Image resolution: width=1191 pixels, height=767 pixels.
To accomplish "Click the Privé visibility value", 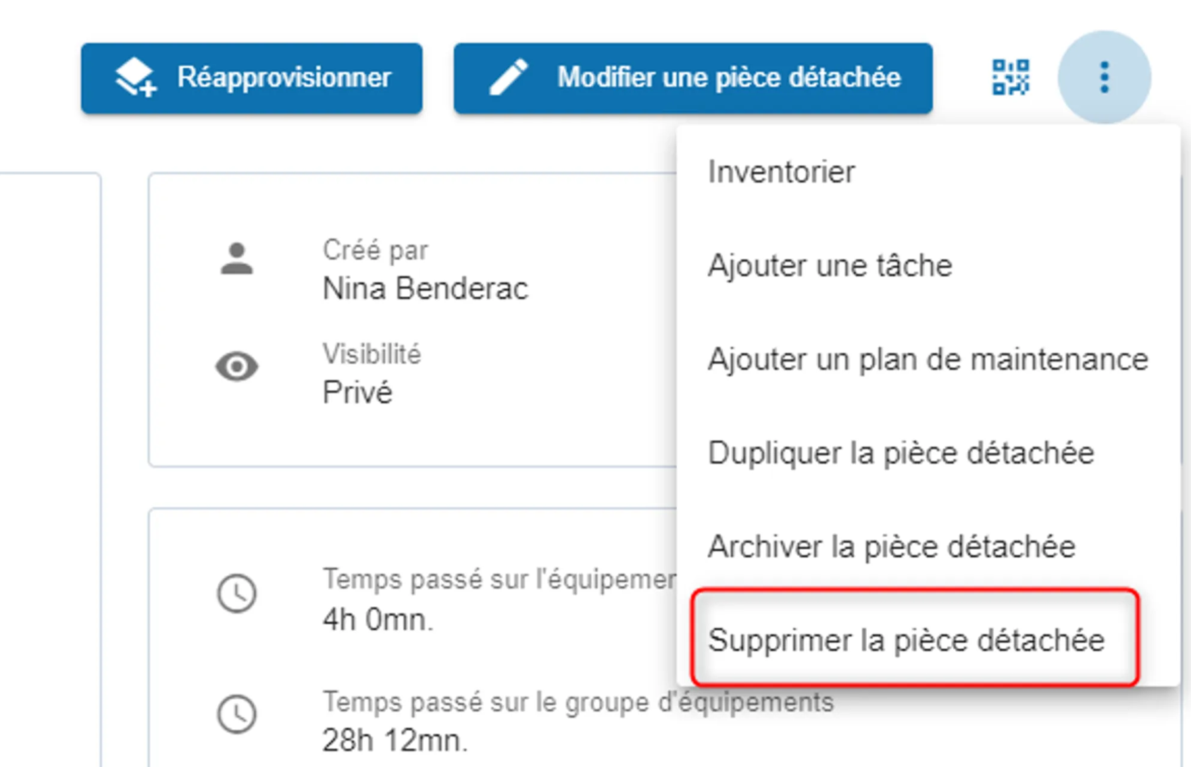I will point(357,392).
